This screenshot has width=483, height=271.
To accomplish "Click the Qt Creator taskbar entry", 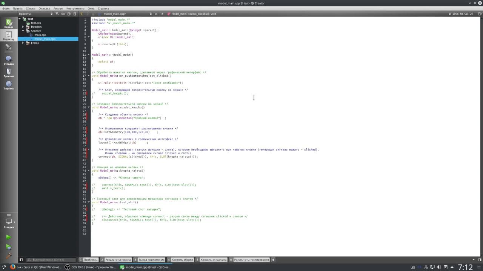I will point(145,267).
